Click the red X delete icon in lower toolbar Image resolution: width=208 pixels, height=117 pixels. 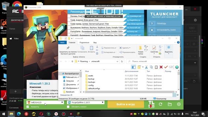point(161,67)
